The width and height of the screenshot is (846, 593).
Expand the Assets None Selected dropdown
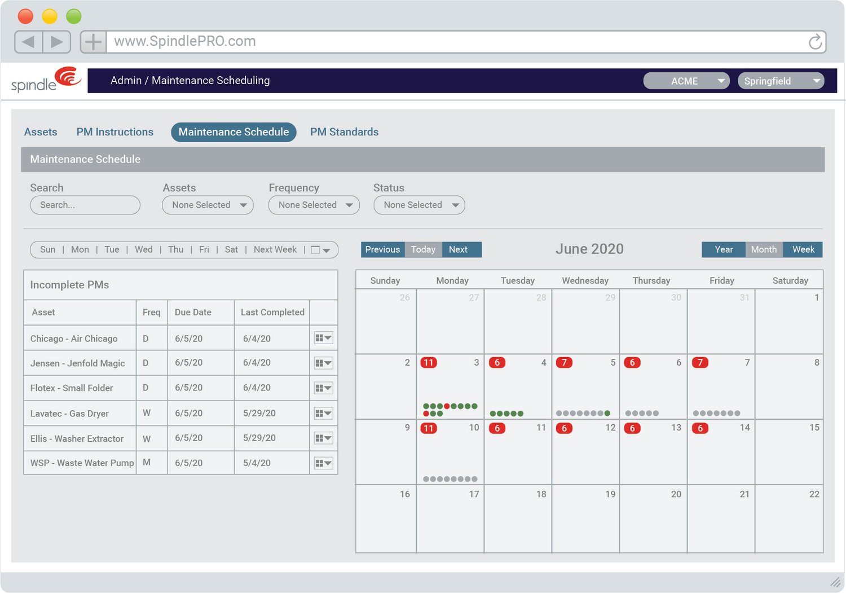tap(208, 205)
